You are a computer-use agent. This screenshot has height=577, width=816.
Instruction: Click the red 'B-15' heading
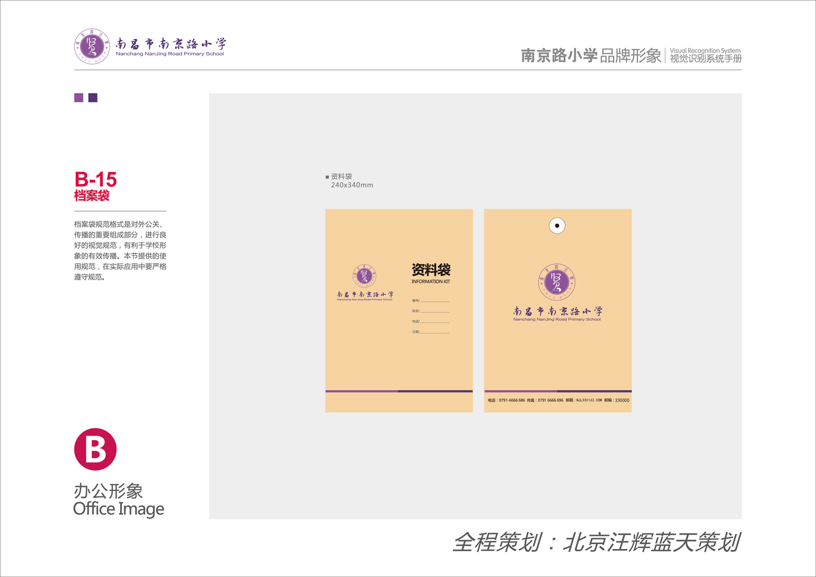click(96, 179)
